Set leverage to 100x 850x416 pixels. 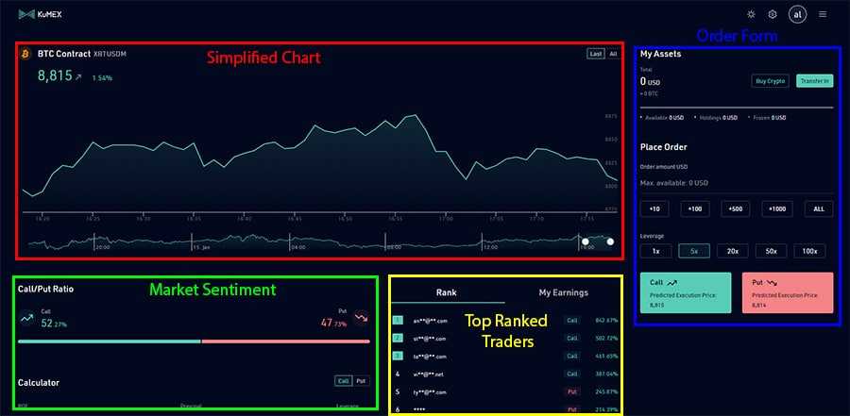pyautogui.click(x=810, y=251)
